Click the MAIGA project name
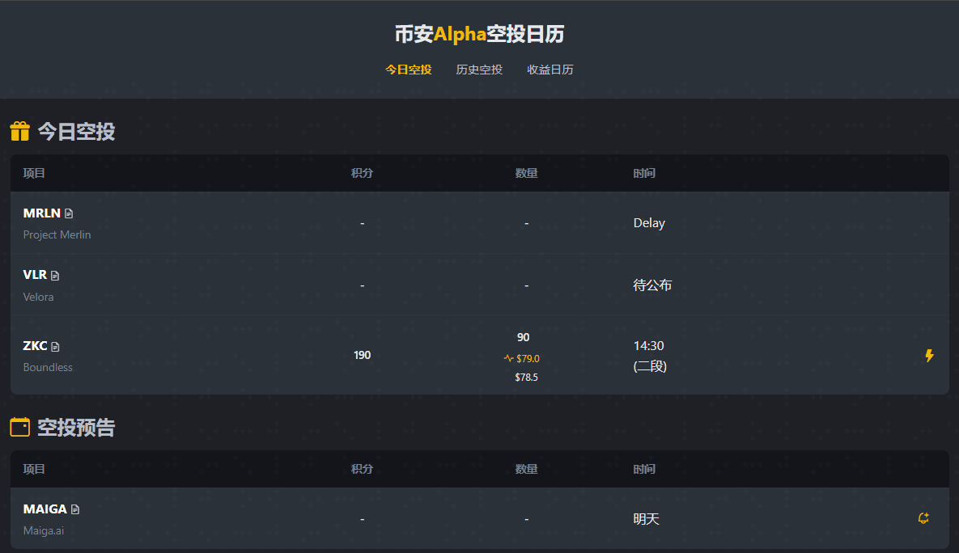959x553 pixels. (x=45, y=509)
